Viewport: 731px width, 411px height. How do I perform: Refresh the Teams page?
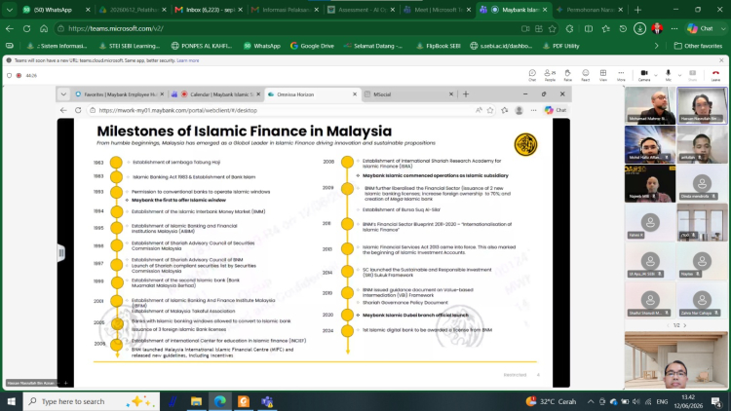[26, 28]
